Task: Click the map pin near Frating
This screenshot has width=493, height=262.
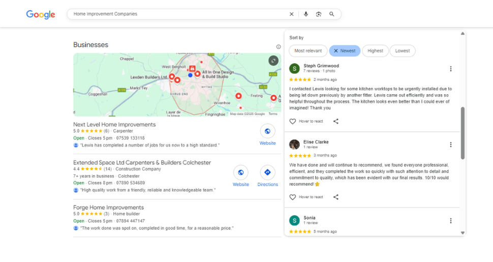Action: pos(239,96)
